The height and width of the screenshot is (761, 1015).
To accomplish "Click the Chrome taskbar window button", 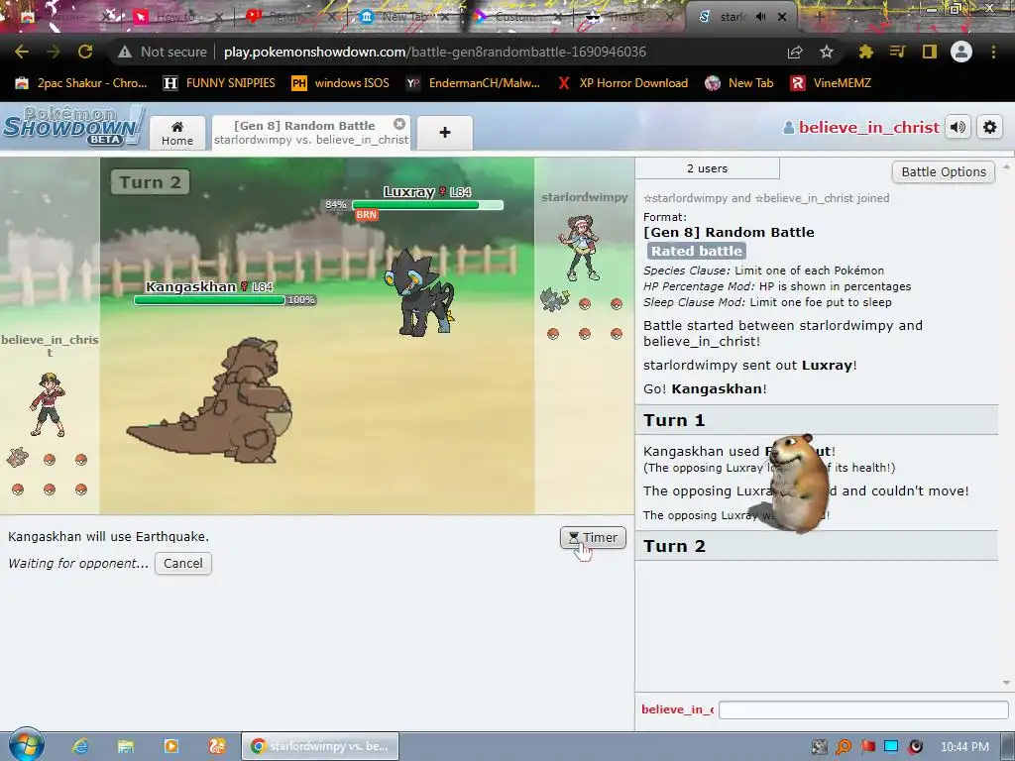I will 320,746.
